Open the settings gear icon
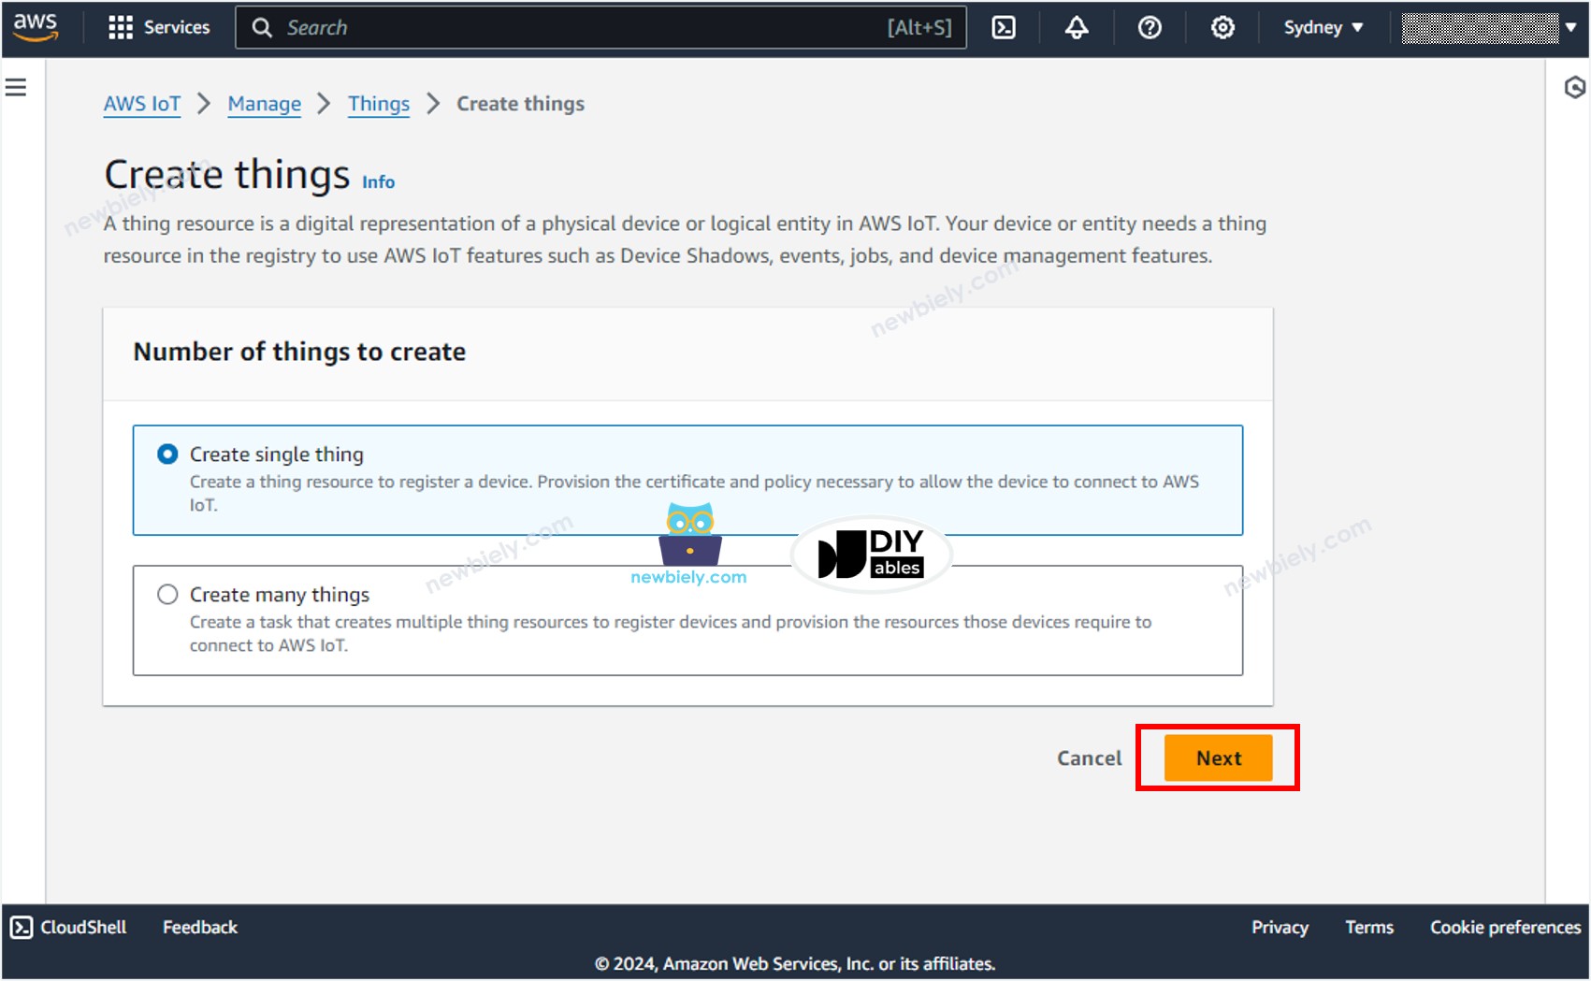The width and height of the screenshot is (1591, 981). coord(1222,27)
